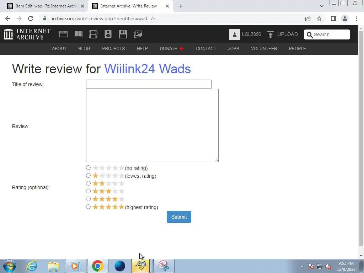Launch Internet Explorer from taskbar
The width and height of the screenshot is (364, 273).
pyautogui.click(x=31, y=266)
